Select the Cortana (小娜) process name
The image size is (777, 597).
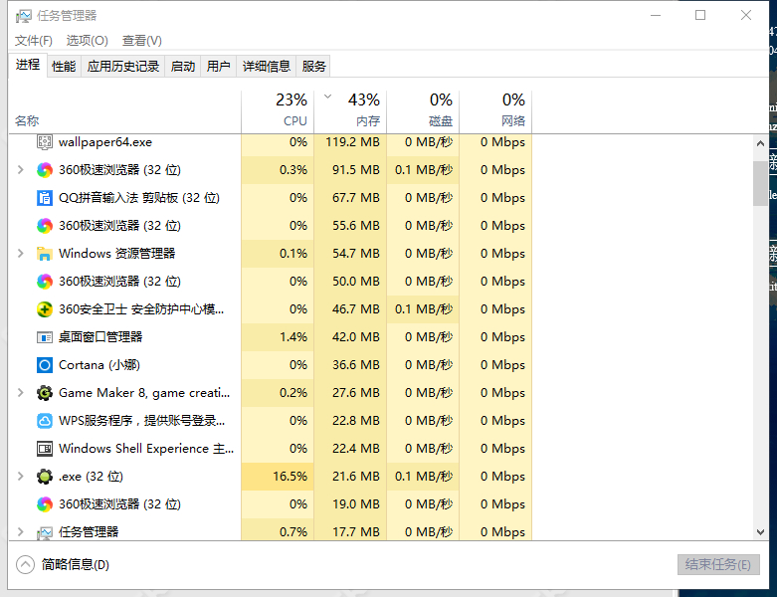(x=99, y=365)
